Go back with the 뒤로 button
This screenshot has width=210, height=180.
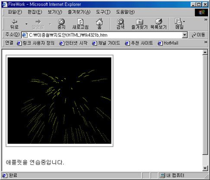[x=14, y=24]
